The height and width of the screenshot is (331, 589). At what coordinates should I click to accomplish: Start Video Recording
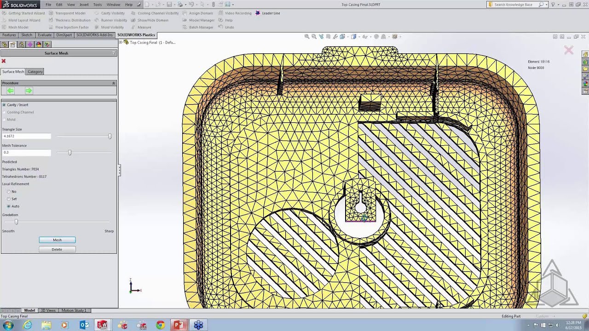tap(235, 13)
